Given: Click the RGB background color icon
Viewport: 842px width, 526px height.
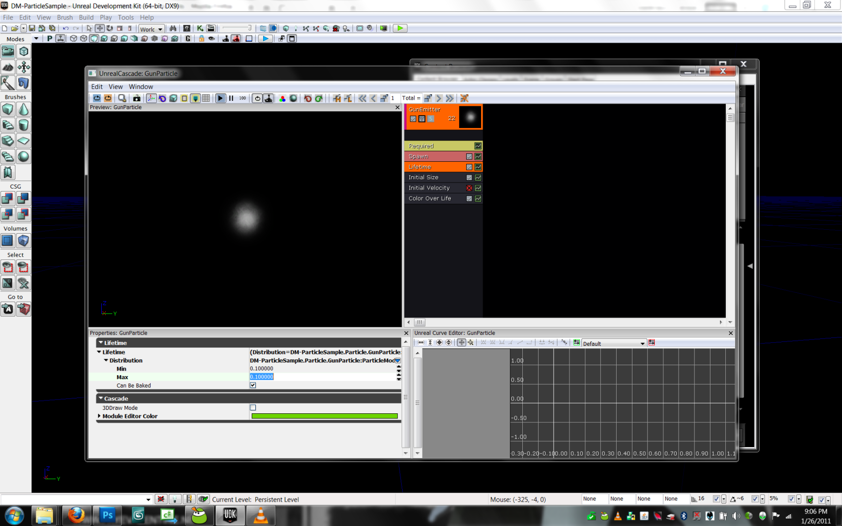Looking at the screenshot, I should 282,98.
